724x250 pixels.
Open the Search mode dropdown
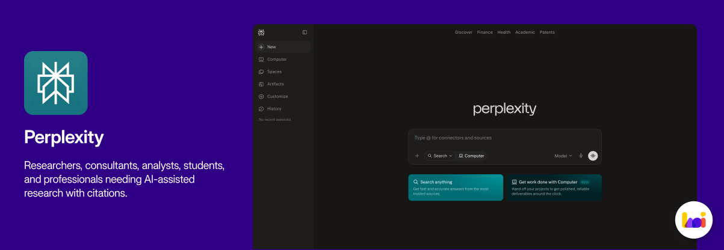[439, 156]
